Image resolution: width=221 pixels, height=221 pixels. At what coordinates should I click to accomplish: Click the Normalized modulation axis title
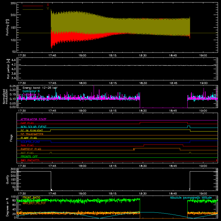[5, 96]
